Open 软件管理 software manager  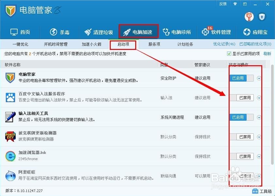coord(206,32)
